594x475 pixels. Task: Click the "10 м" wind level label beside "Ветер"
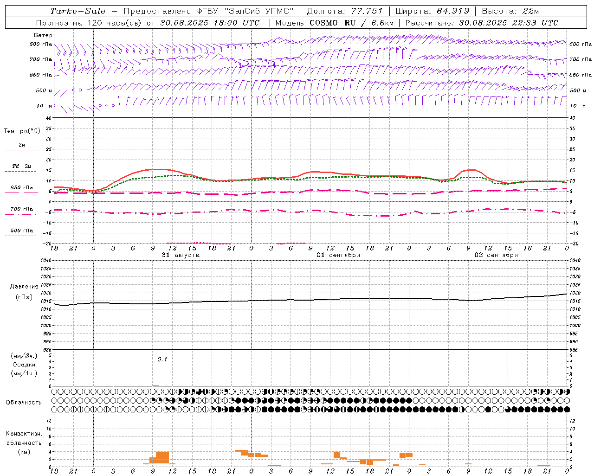tap(44, 106)
